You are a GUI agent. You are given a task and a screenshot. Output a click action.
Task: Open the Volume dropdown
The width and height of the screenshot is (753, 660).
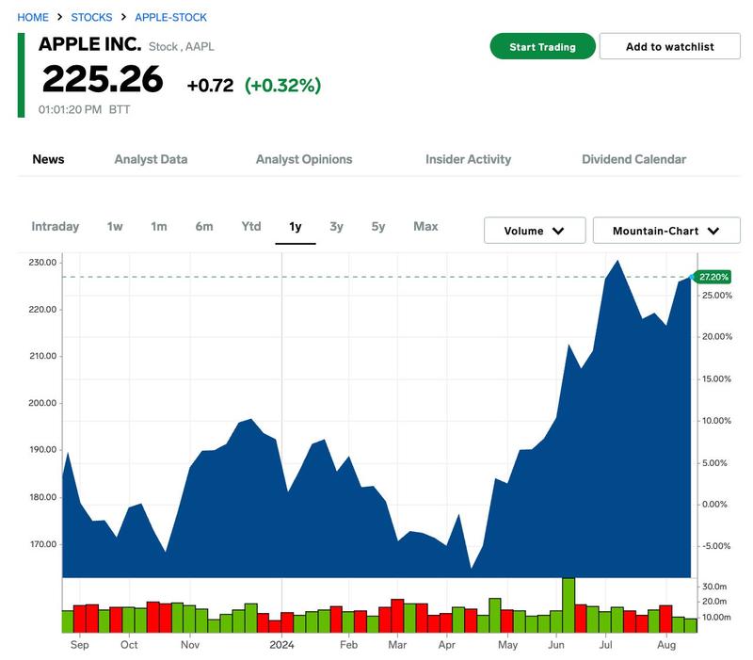(x=535, y=231)
